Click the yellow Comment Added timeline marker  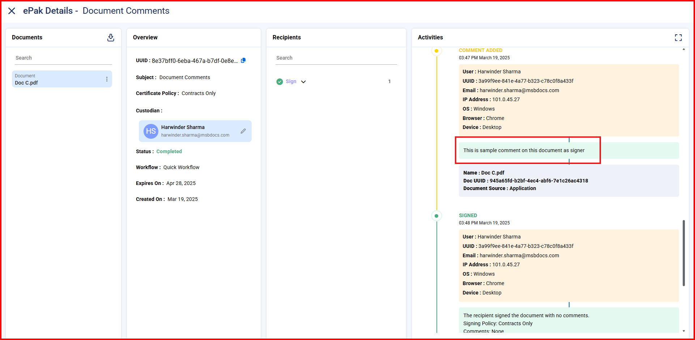pos(436,51)
